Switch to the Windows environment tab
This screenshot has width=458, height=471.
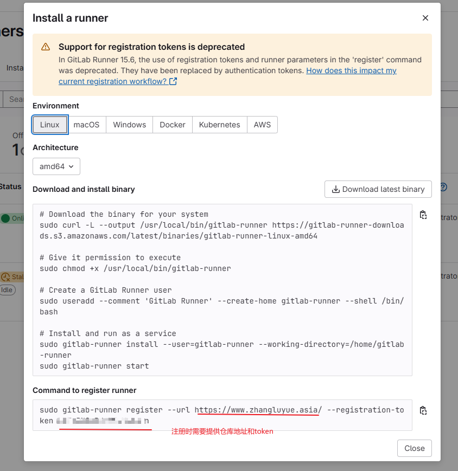click(129, 125)
